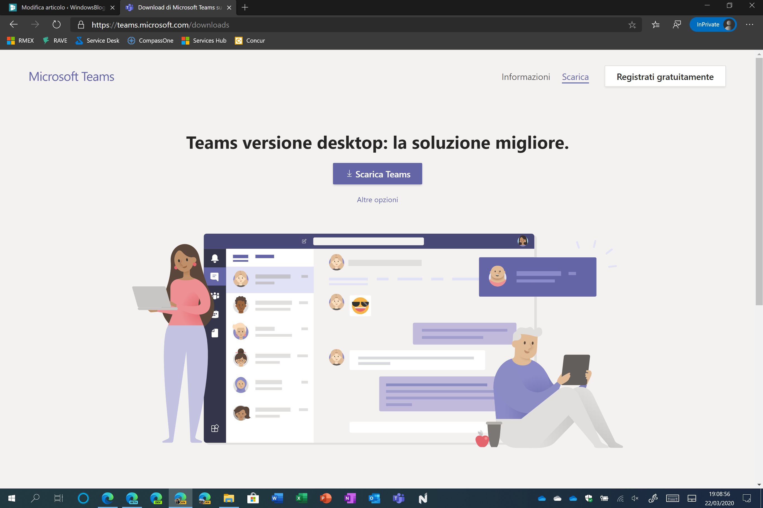The image size is (763, 508).
Task: Launch Word from the taskbar
Action: pyautogui.click(x=277, y=498)
